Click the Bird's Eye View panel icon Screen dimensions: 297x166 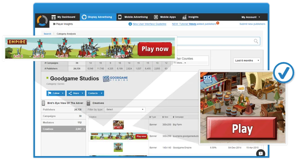(x=43, y=103)
